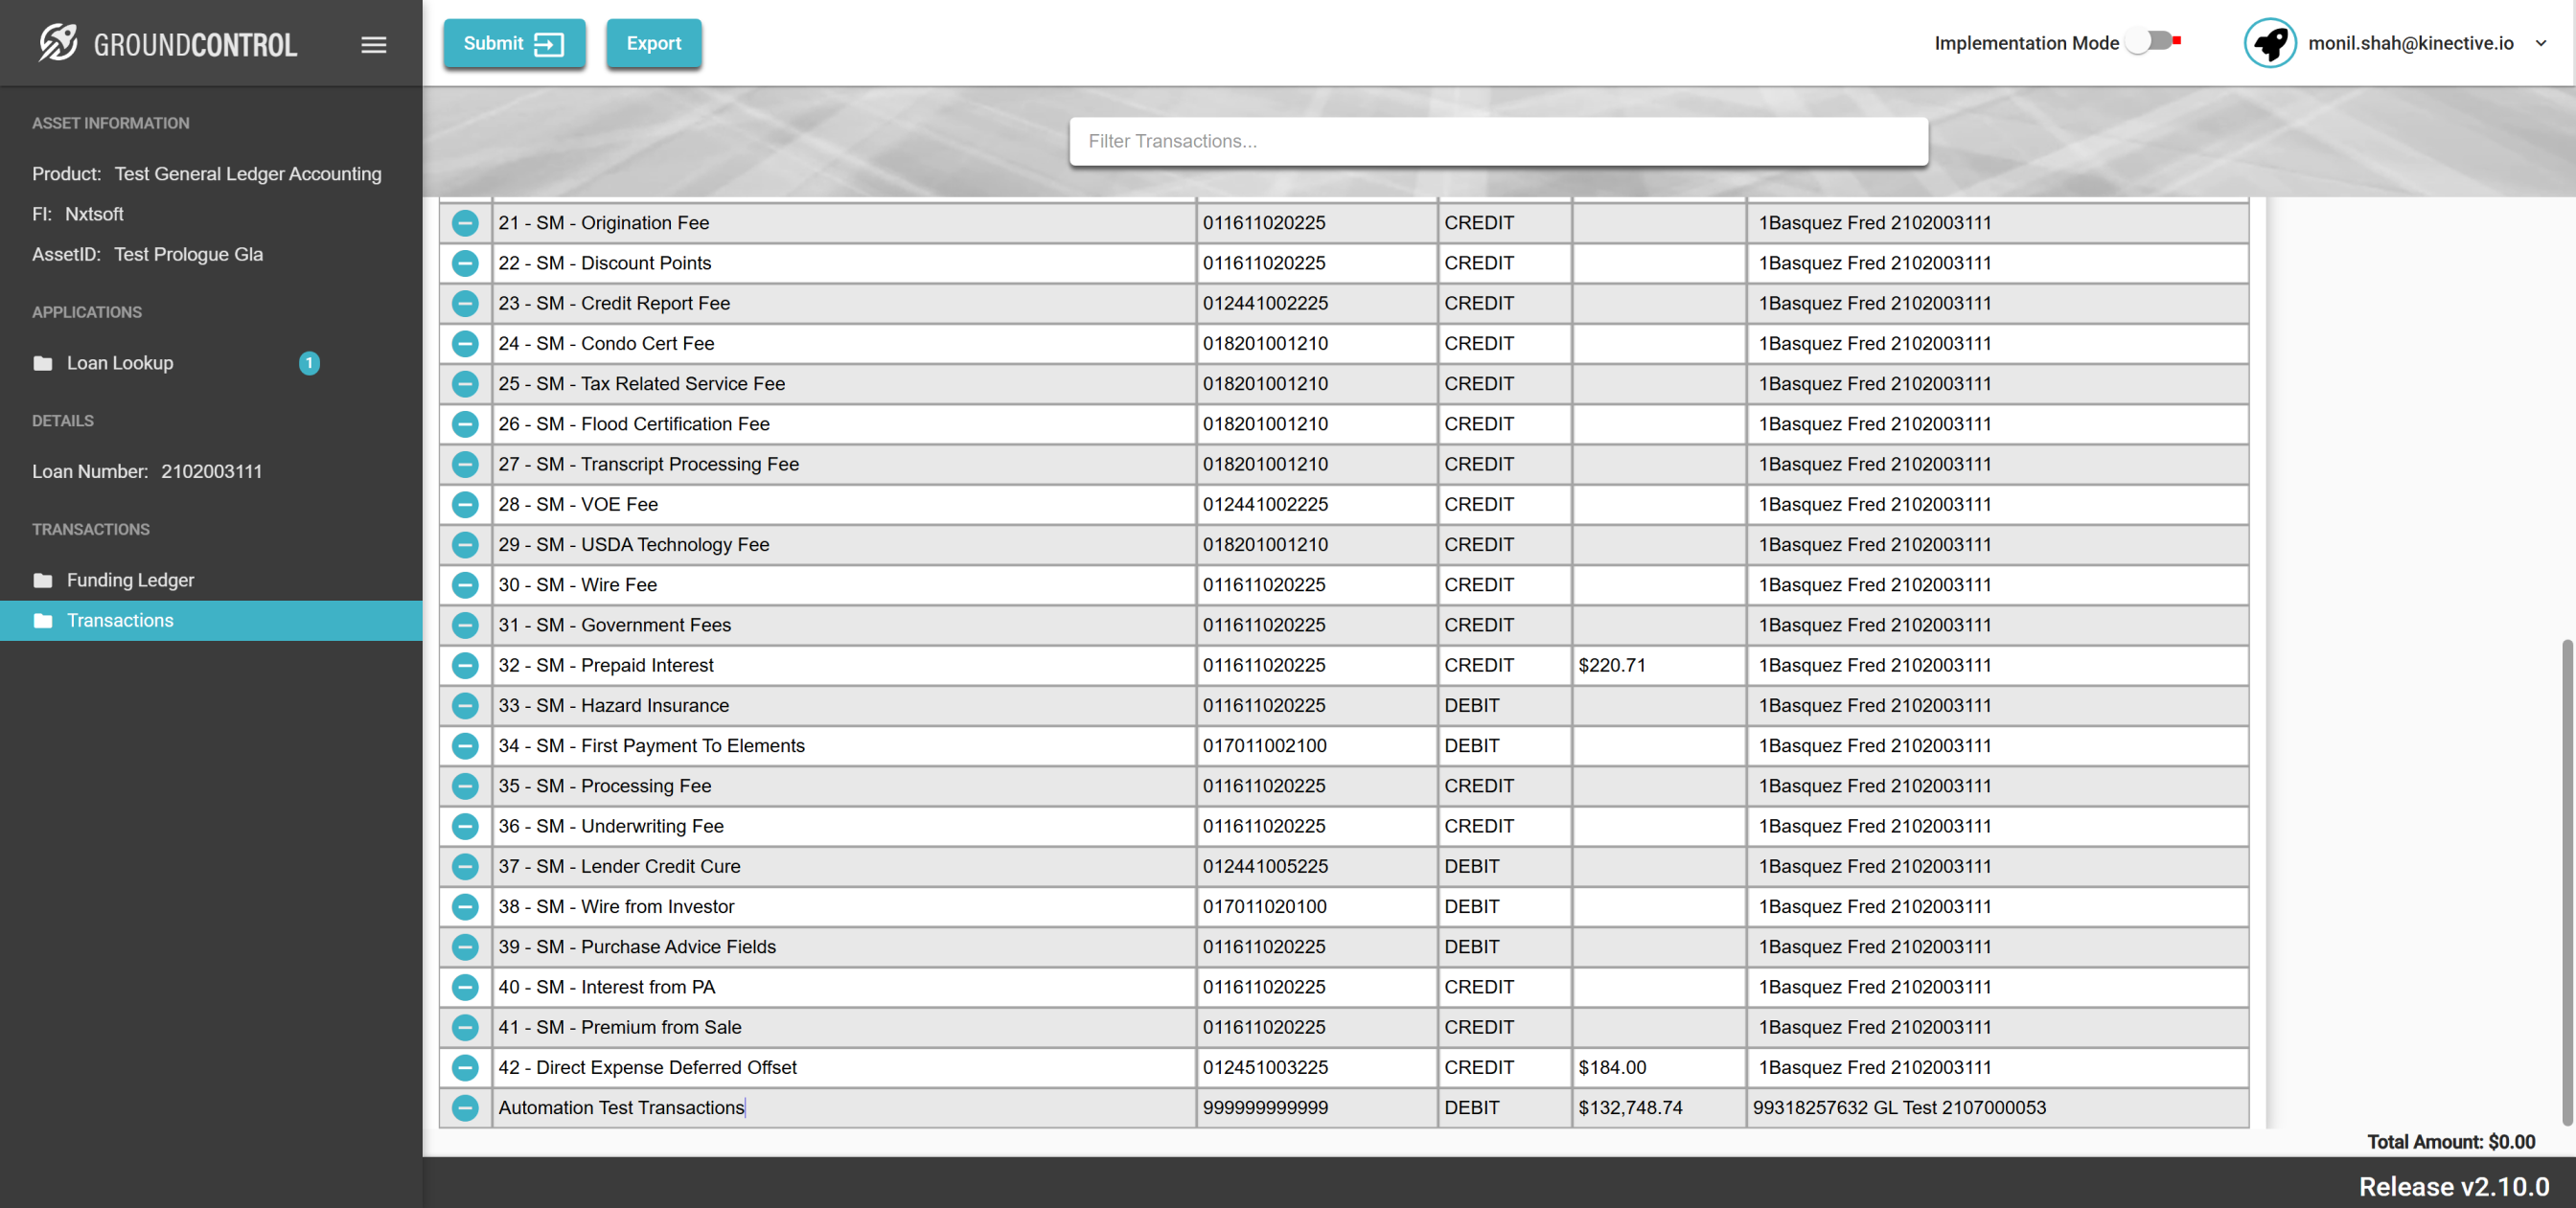Click the Filter Transactions search field
The width and height of the screenshot is (2576, 1208).
[1498, 141]
